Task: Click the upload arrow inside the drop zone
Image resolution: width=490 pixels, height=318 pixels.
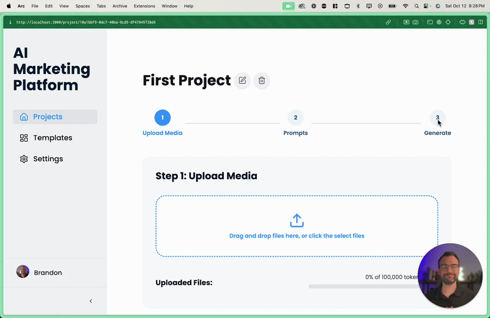Action: (297, 220)
